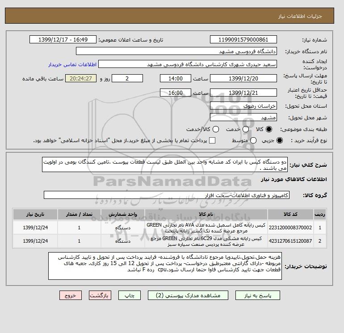The width and height of the screenshot is (344, 333).
Task: Click the delivery province field خراسان رضوی
Action: pos(243,106)
